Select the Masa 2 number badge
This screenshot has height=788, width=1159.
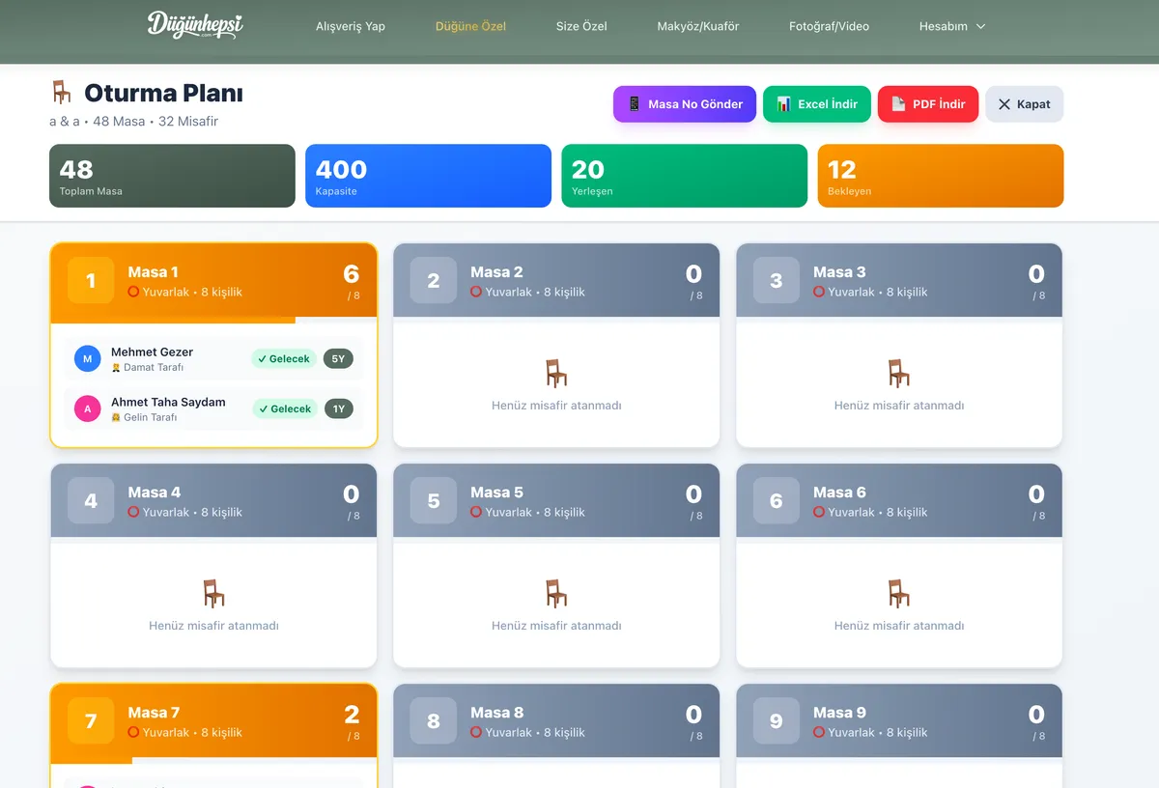434,281
